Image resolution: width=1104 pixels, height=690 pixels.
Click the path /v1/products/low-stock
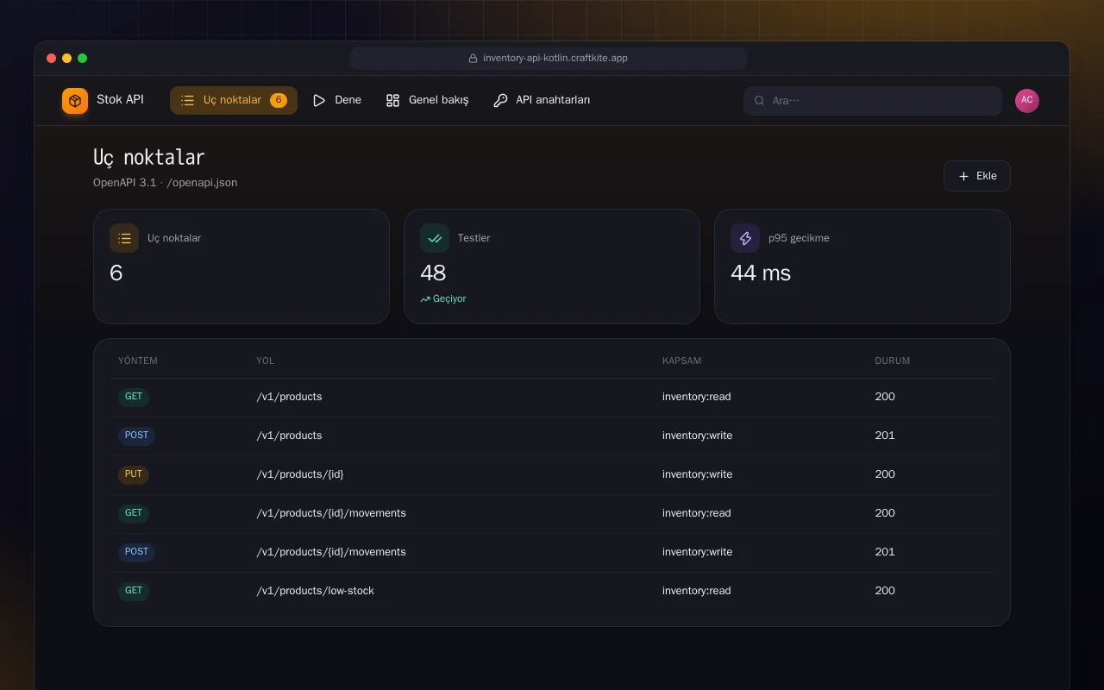pyautogui.click(x=316, y=591)
